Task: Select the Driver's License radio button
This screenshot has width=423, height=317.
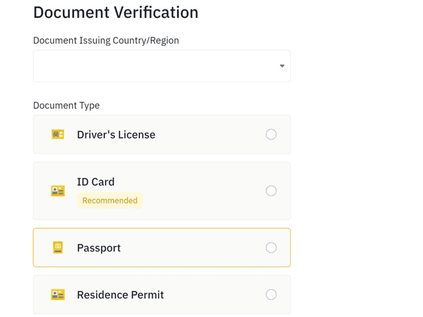Action: point(271,134)
